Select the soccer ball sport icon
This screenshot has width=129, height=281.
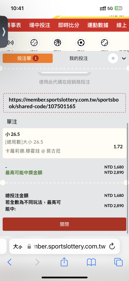(x=81, y=43)
